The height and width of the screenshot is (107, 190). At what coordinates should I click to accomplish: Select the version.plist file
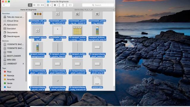point(97,82)
